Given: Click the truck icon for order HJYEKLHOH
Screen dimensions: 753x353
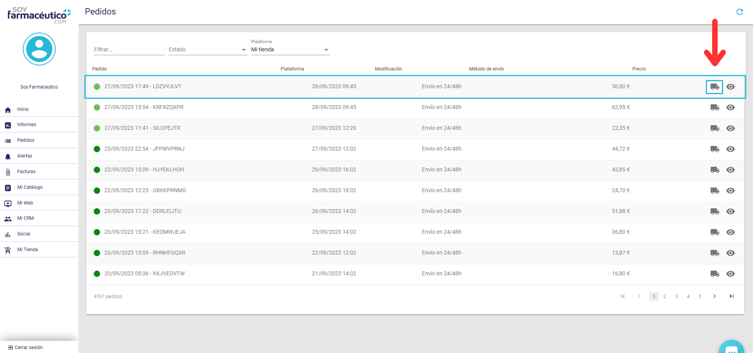Looking at the screenshot, I should 714,170.
